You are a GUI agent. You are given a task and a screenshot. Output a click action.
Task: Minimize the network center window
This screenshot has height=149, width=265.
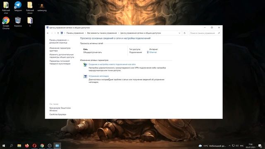click(205, 28)
